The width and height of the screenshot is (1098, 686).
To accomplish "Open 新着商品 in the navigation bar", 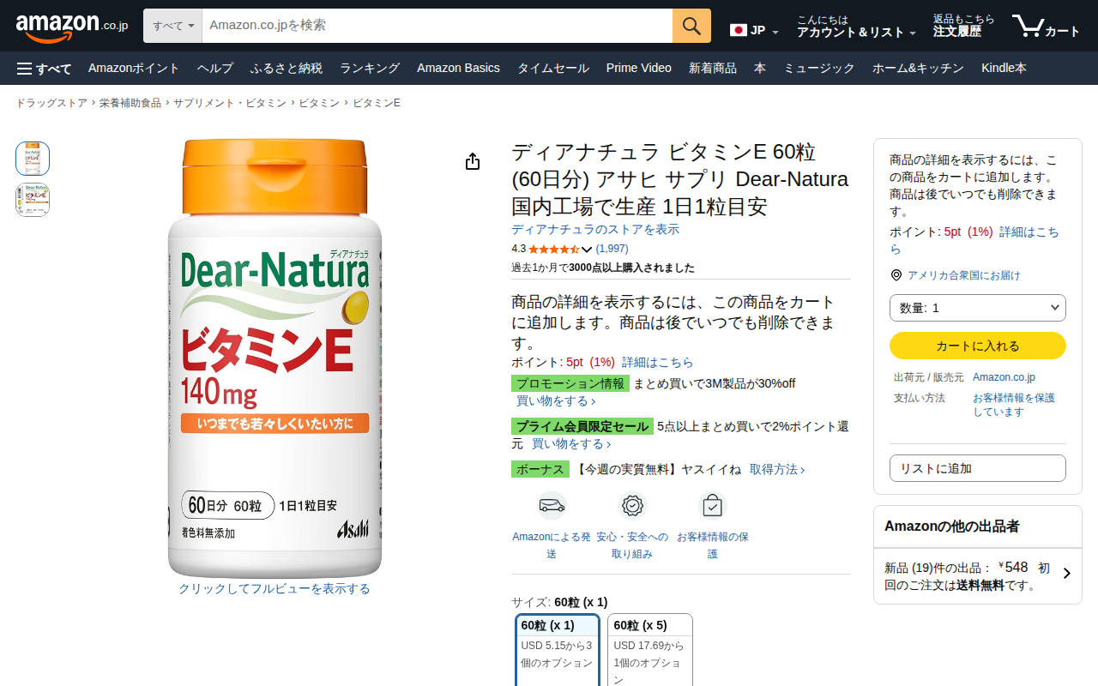I will pyautogui.click(x=713, y=69).
